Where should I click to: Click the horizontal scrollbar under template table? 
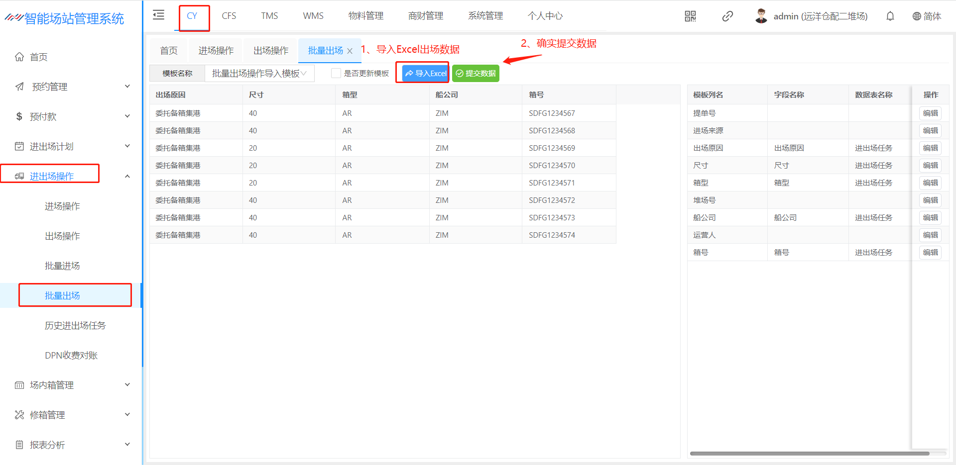(809, 454)
